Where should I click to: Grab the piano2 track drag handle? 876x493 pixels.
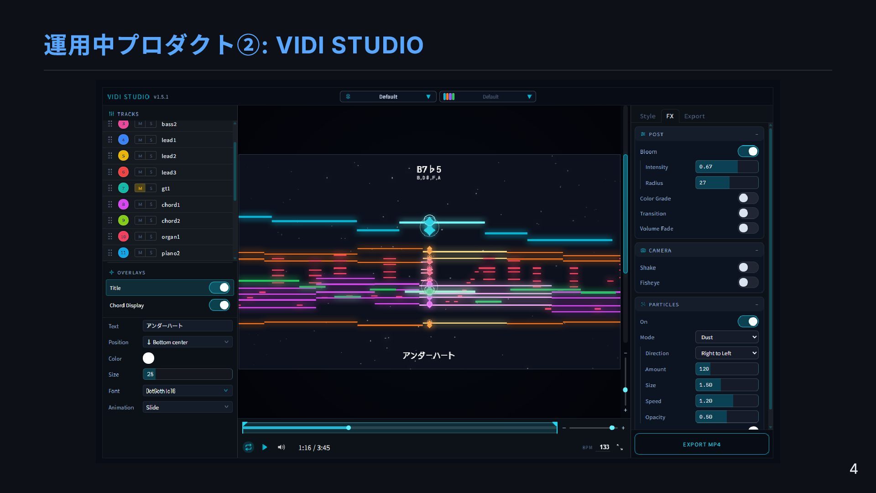click(110, 253)
